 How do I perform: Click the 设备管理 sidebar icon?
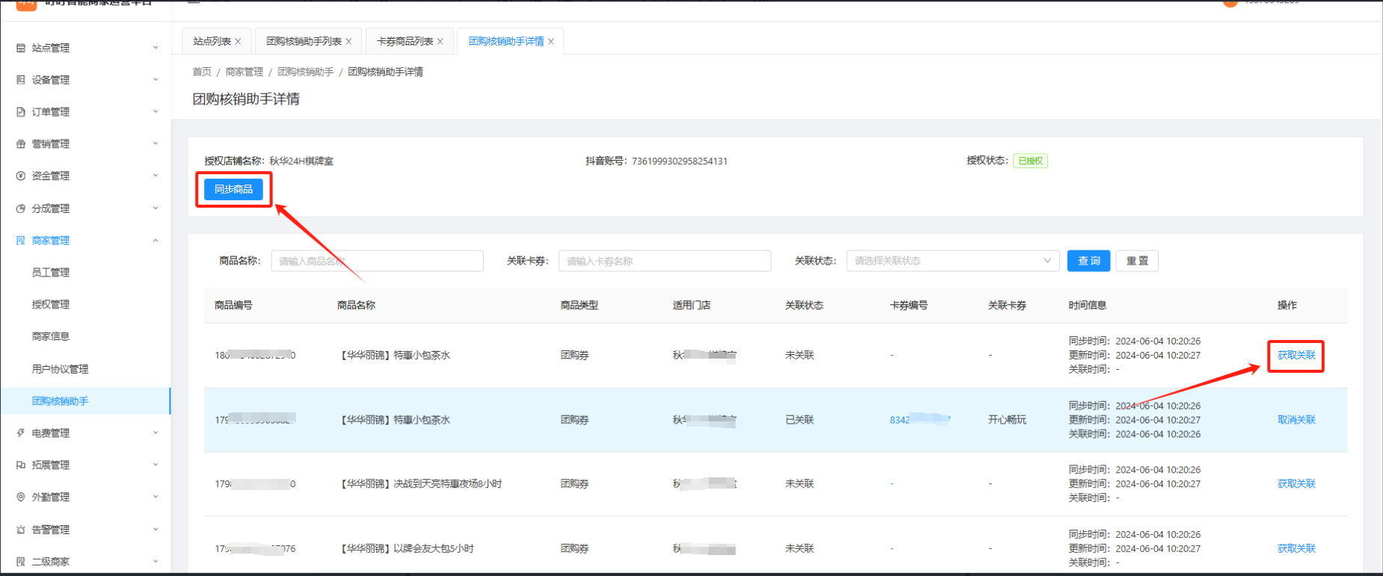[x=21, y=80]
